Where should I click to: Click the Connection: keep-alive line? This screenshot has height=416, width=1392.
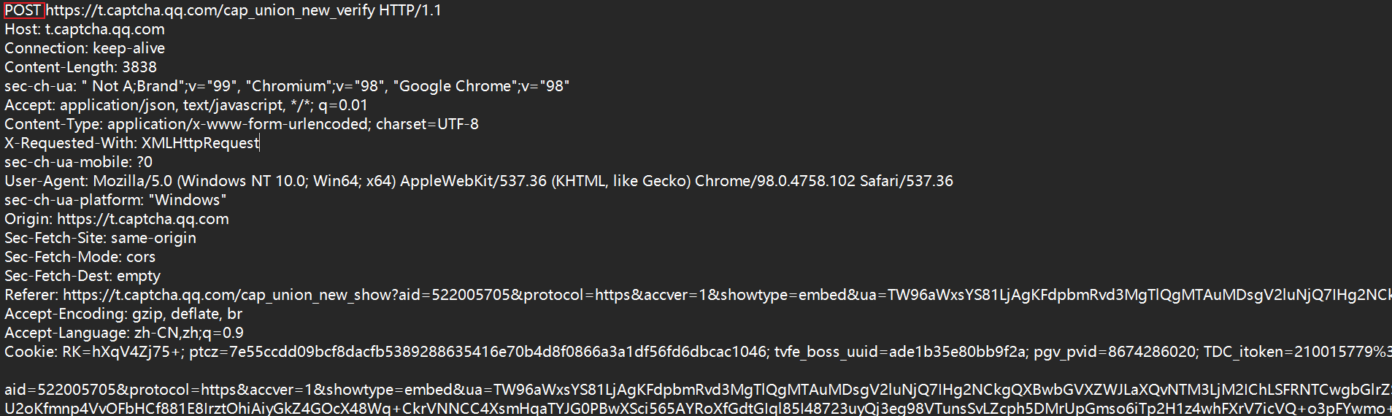(84, 48)
